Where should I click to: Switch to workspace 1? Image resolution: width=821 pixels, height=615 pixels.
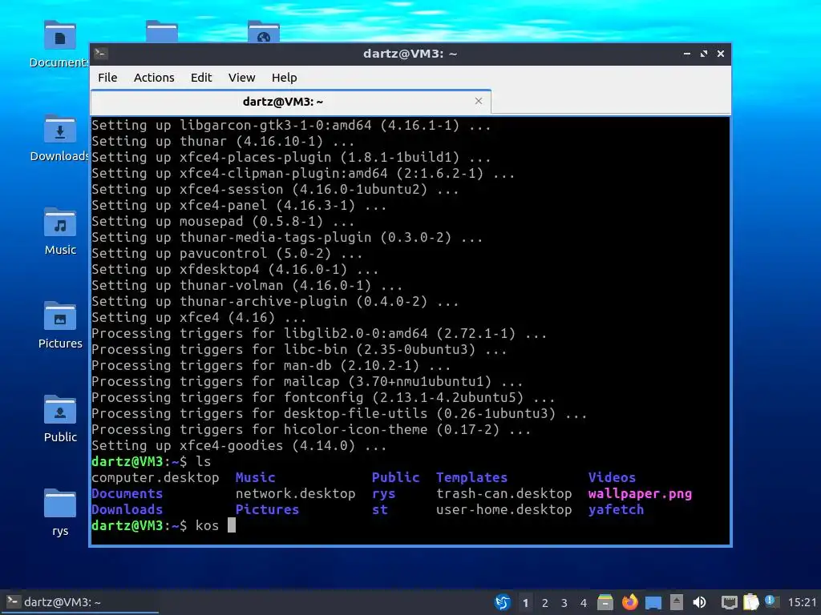click(x=526, y=603)
